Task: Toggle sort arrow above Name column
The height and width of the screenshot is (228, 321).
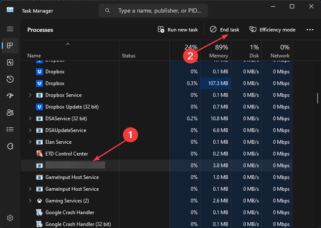Action: coord(68,44)
